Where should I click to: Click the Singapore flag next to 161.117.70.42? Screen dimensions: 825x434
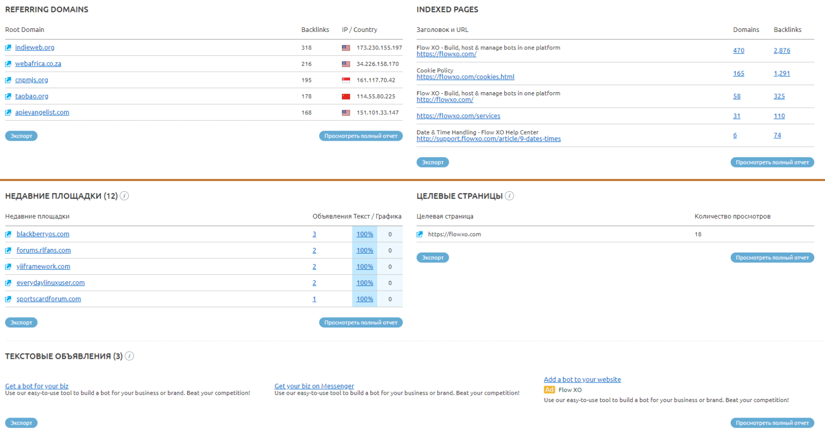pos(346,80)
